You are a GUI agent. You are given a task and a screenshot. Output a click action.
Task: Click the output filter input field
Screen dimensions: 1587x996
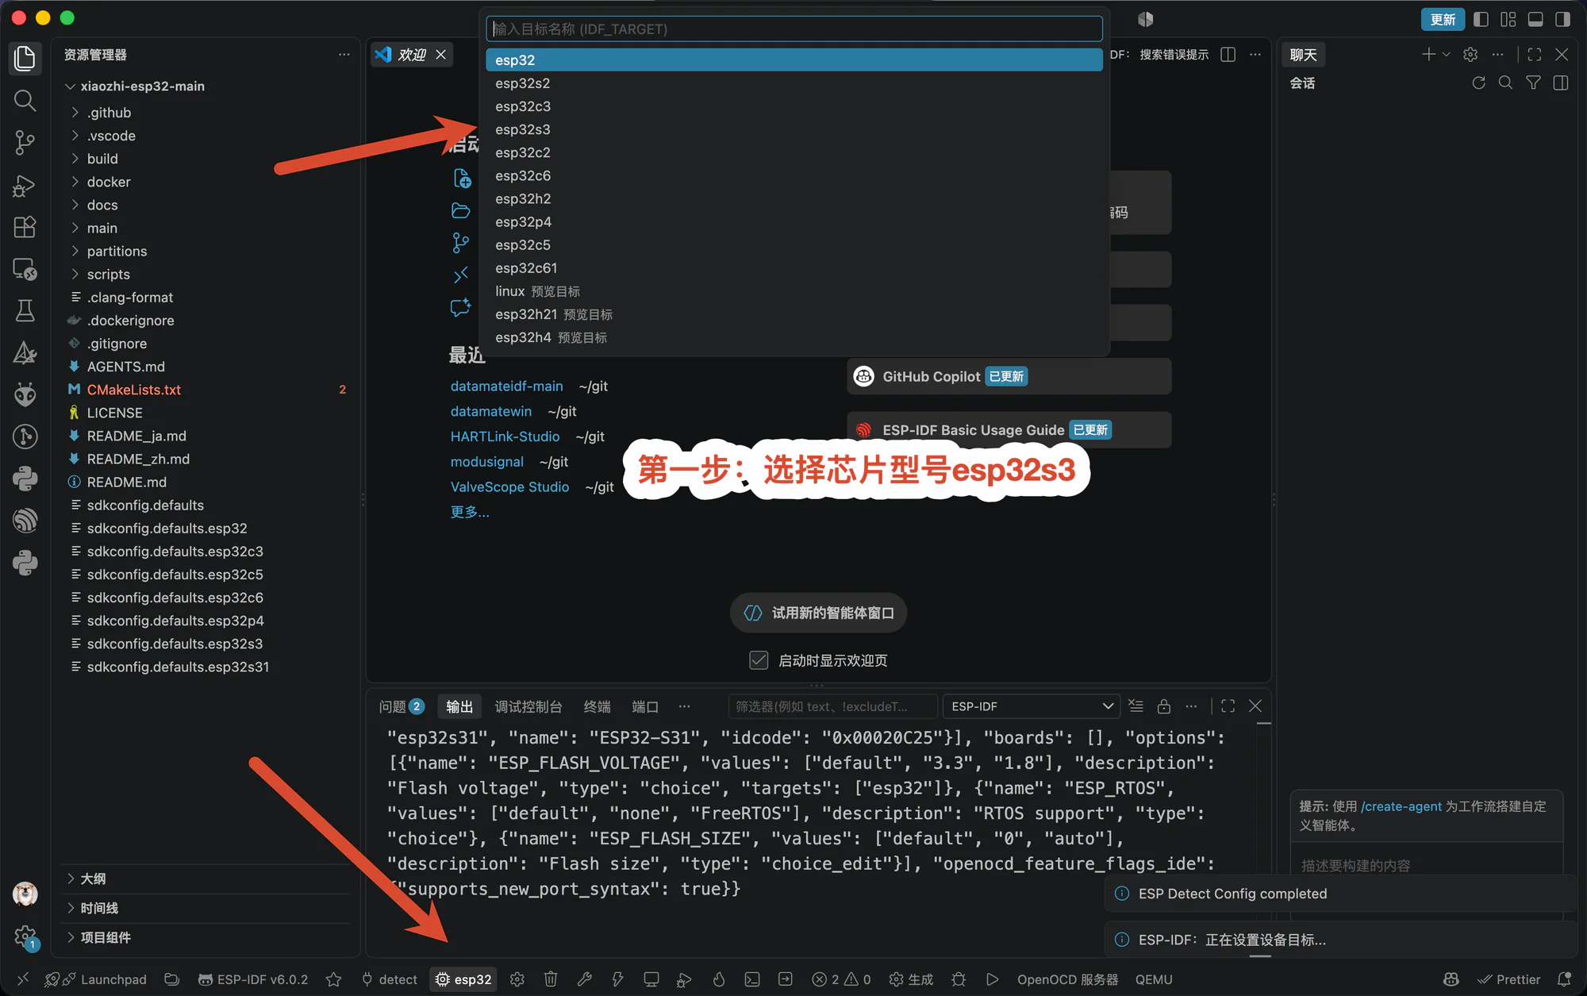click(832, 706)
